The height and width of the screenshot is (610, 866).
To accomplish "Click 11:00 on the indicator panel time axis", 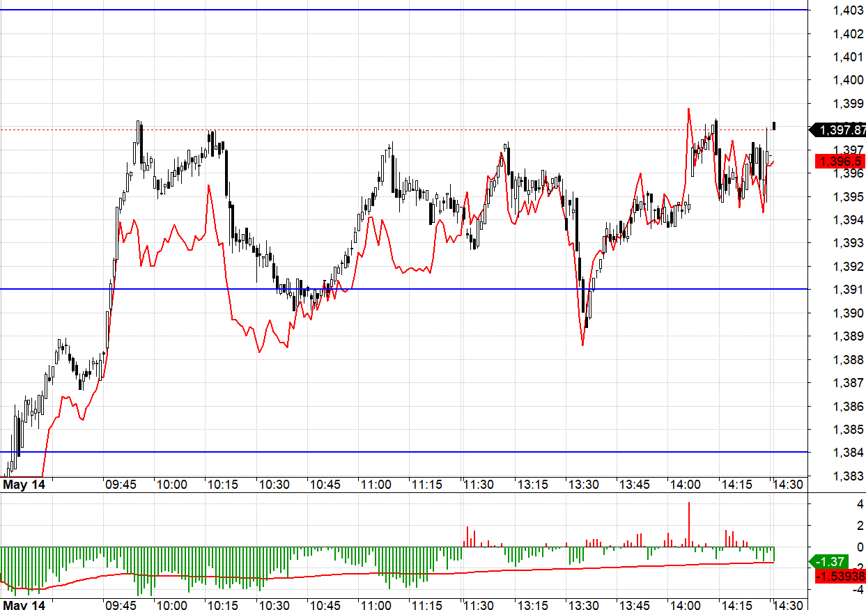I will click(x=376, y=605).
